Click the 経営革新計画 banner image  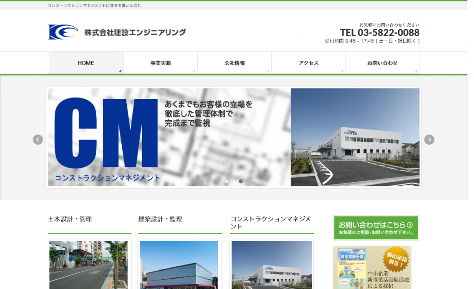click(373, 267)
